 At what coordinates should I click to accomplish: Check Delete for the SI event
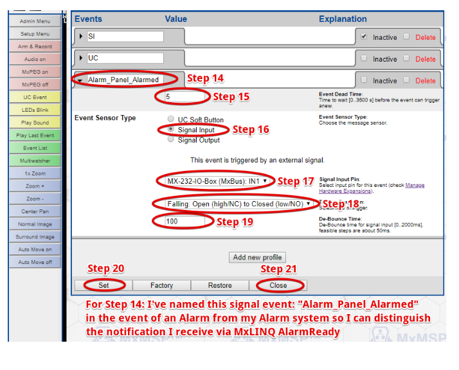pos(406,36)
